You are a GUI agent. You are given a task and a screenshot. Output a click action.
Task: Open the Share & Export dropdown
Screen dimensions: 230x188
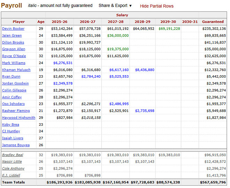[x=115, y=6]
